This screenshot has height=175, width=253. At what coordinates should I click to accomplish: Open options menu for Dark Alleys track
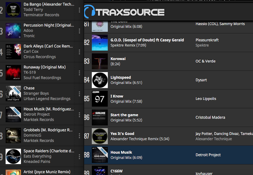pos(79,52)
